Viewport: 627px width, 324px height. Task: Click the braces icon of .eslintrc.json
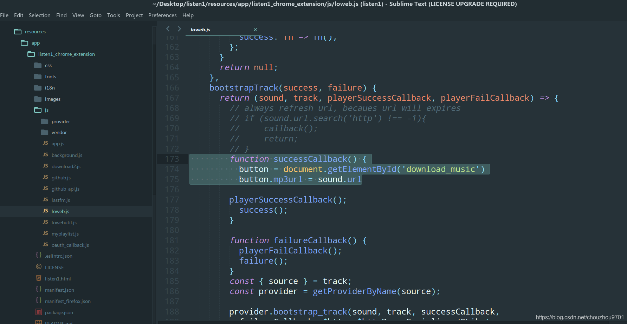pos(39,255)
